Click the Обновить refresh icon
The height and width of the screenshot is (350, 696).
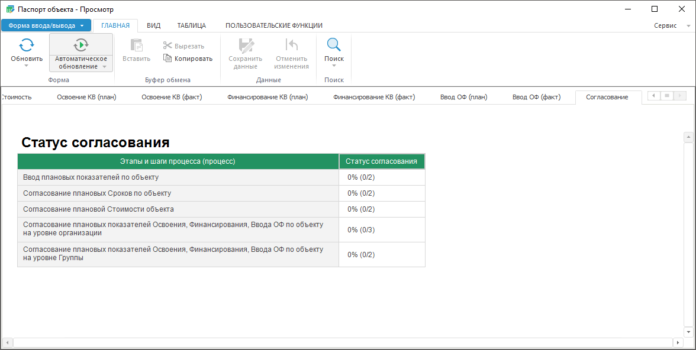27,45
